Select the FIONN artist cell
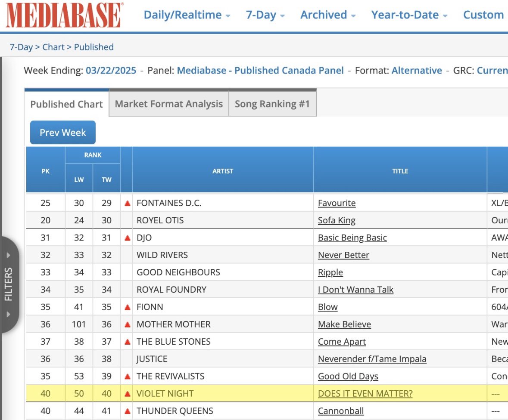The image size is (508, 420). [223, 307]
